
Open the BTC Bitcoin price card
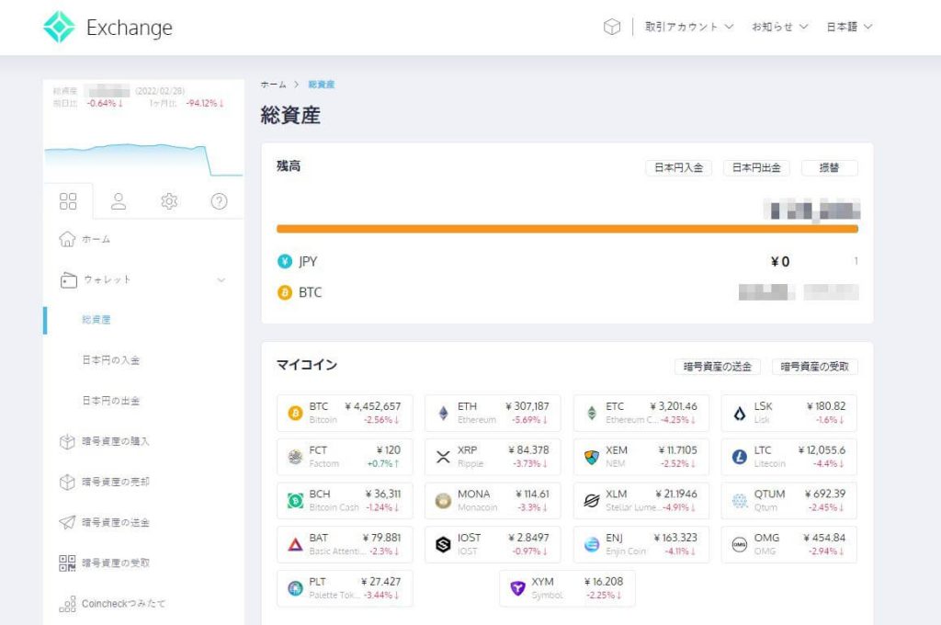(x=346, y=413)
